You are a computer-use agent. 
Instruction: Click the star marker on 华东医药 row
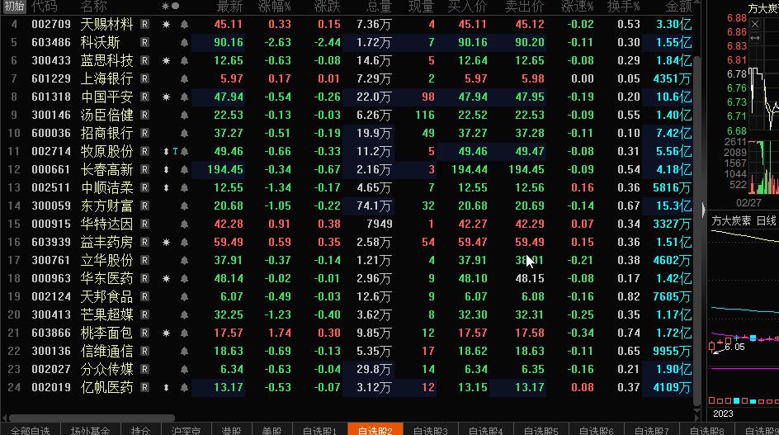(x=166, y=278)
